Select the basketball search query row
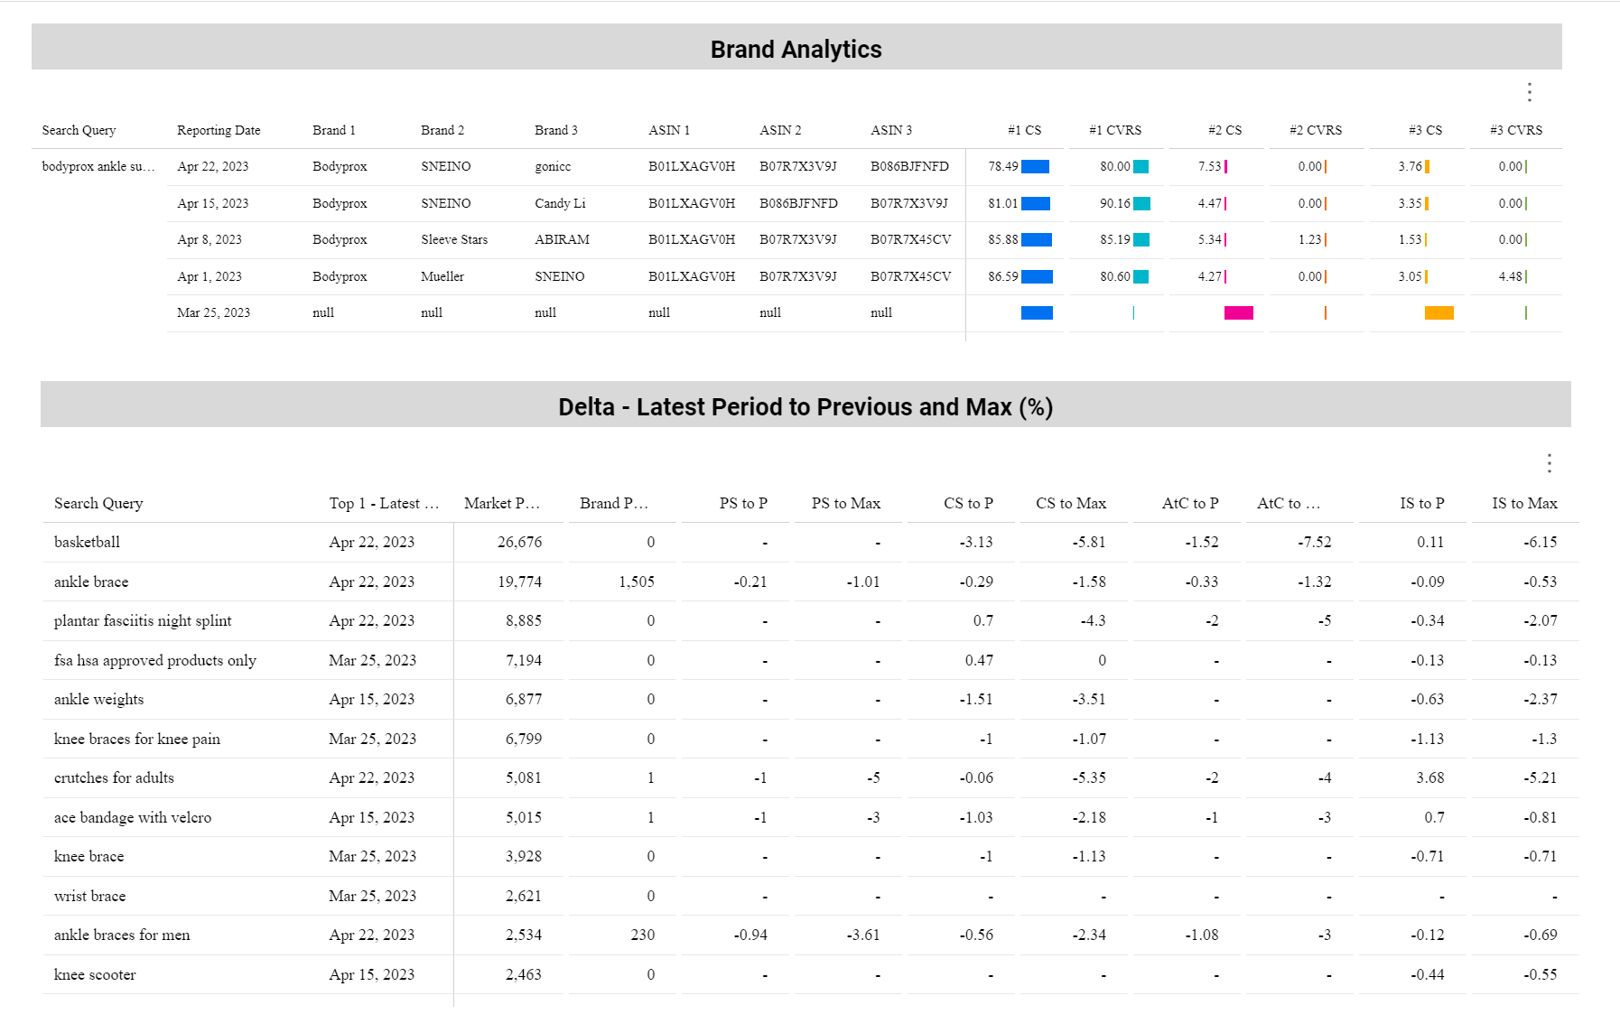This screenshot has width=1620, height=1033. pyautogui.click(x=811, y=542)
